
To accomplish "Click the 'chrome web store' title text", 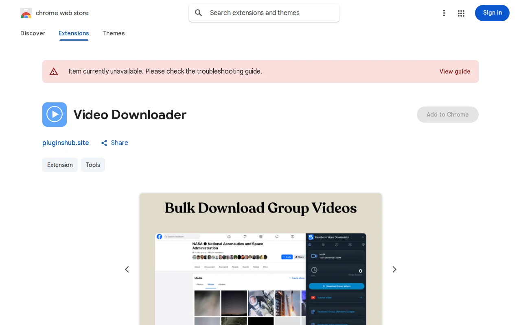I will 62,13.
